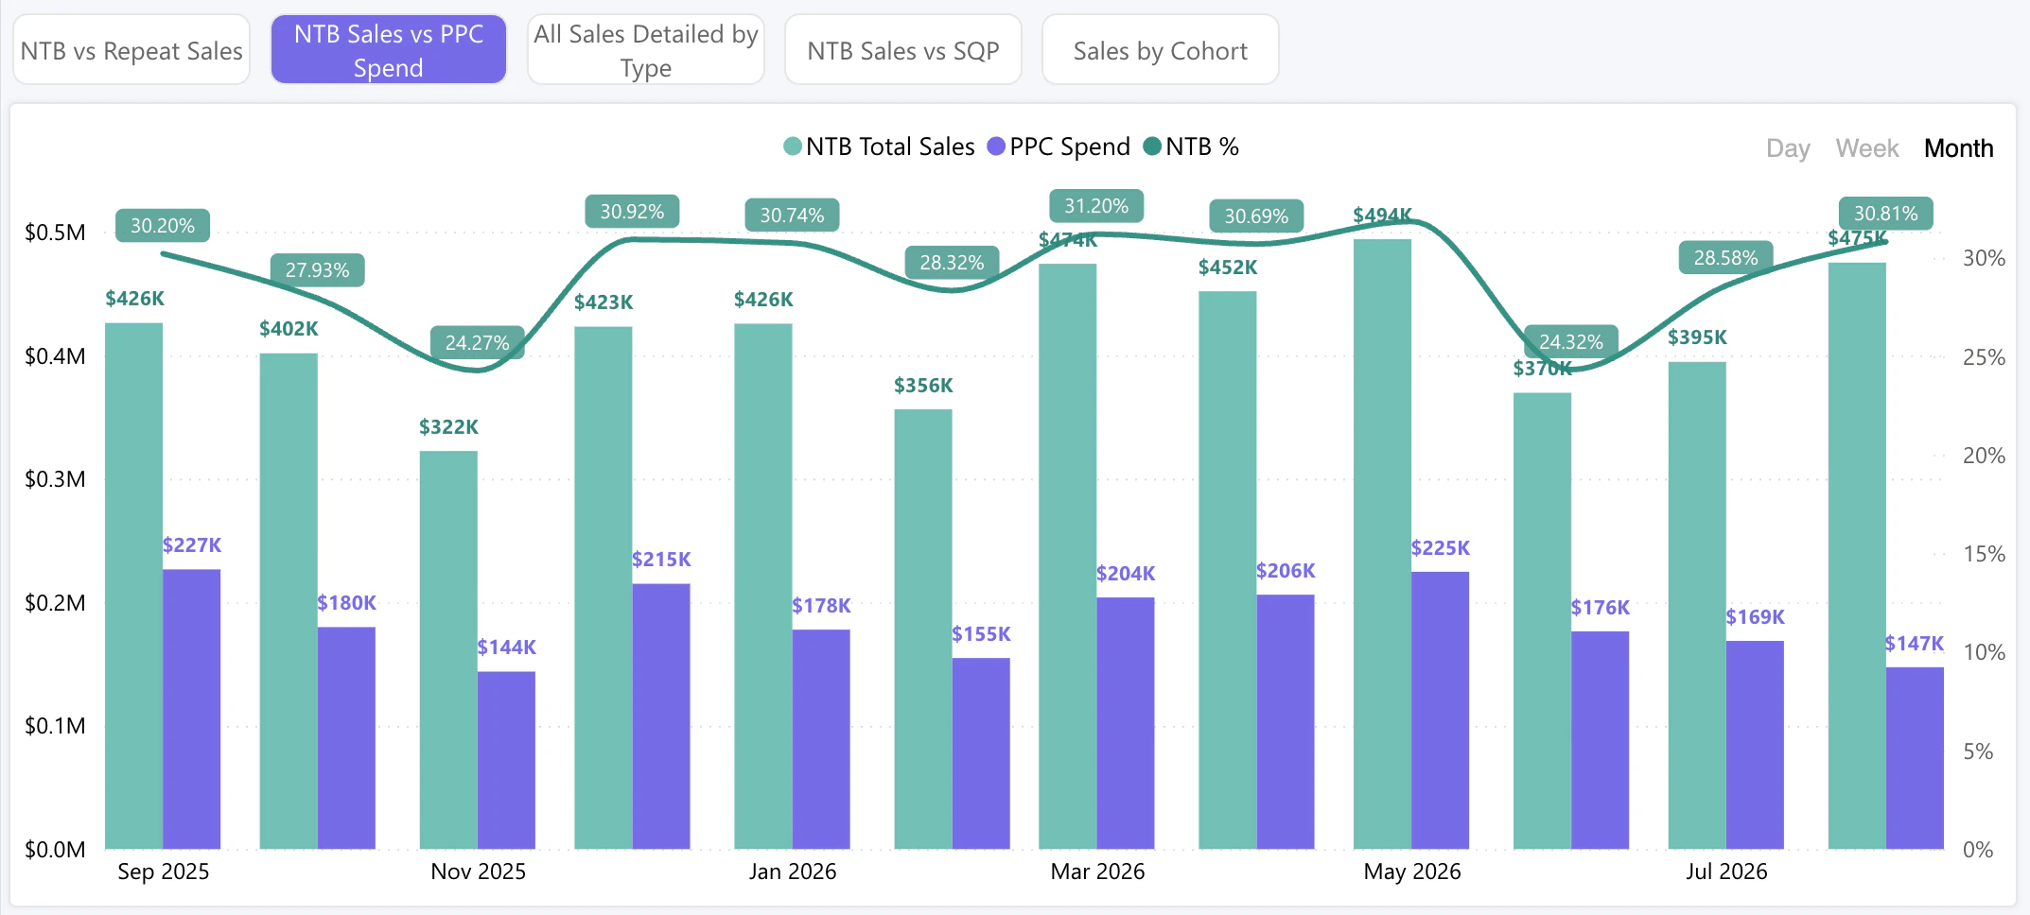Click the 30.92% NTB percentage label
Image resolution: width=2030 pixels, height=915 pixels.
(x=632, y=212)
